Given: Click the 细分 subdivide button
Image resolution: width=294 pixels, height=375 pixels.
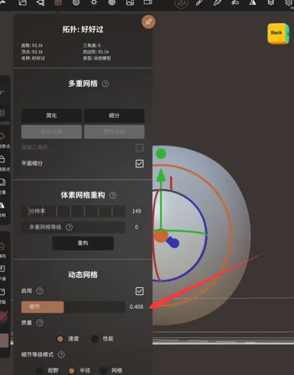Looking at the screenshot, I should (114, 116).
